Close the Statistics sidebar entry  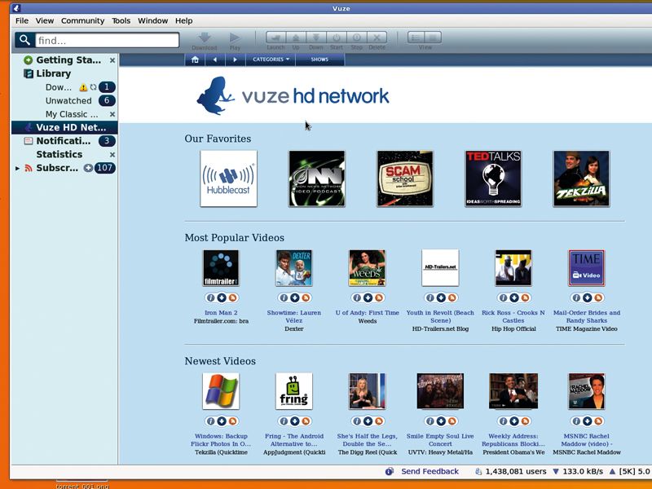pos(112,155)
